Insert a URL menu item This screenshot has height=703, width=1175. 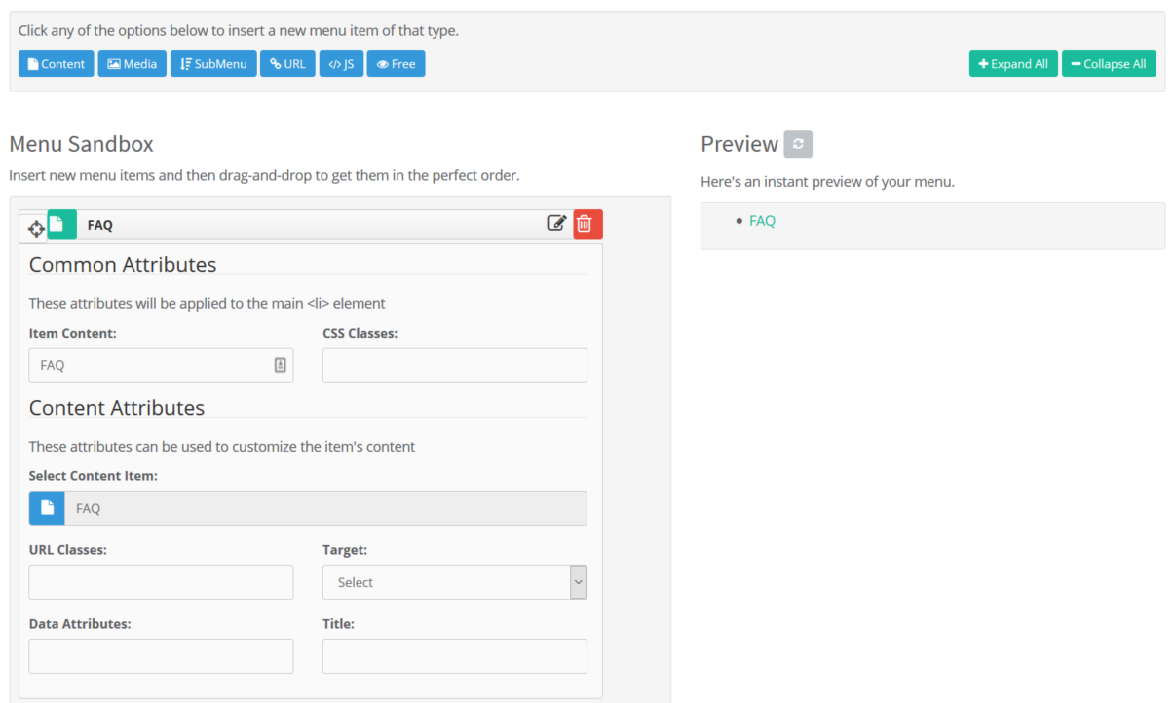pyautogui.click(x=287, y=64)
